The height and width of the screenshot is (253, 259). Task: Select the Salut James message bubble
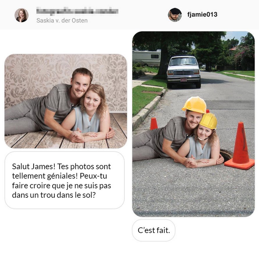pyautogui.click(x=65, y=180)
